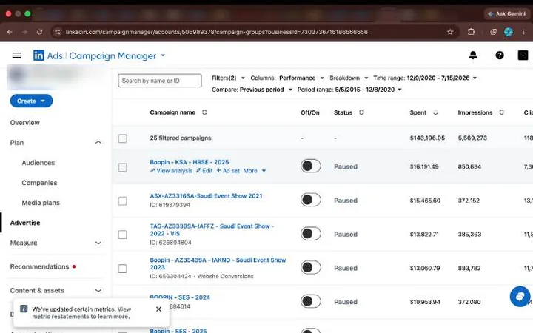
Task: Open Chrome's three-dot menu
Action: click(x=523, y=32)
